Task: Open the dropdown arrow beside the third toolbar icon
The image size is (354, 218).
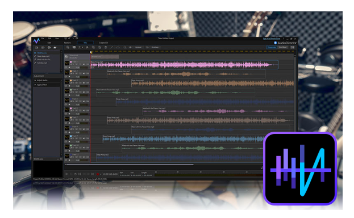Action: click(x=82, y=47)
